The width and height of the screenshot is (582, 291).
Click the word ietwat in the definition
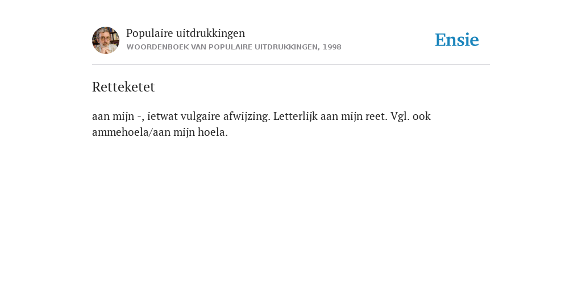click(x=163, y=116)
